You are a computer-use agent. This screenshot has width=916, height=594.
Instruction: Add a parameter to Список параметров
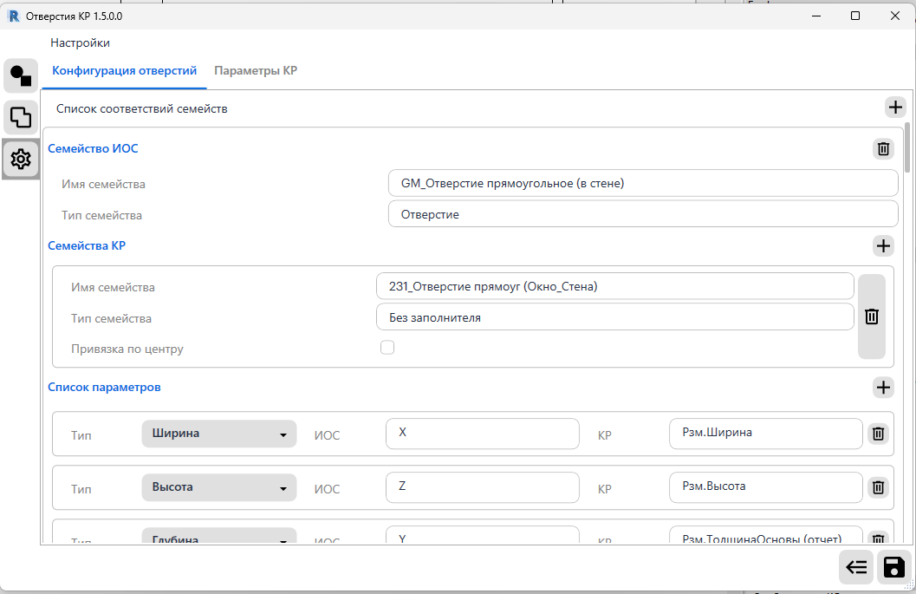tap(883, 388)
